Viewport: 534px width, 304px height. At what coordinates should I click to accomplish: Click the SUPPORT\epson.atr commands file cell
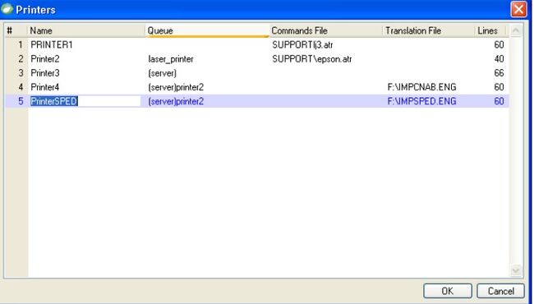coord(311,59)
